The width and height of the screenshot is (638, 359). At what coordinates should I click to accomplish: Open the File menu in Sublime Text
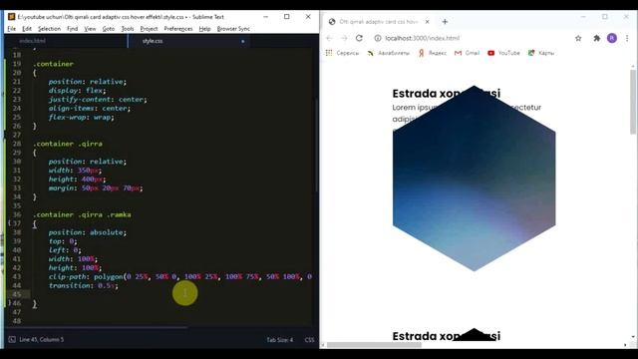tap(11, 29)
